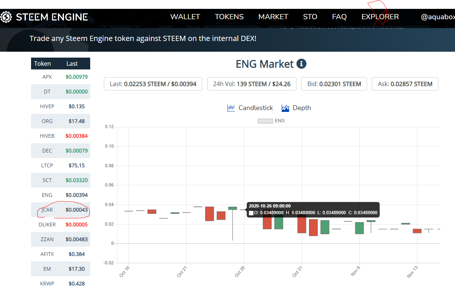Select the HIVEB token row
Viewport: 455px width, 291px height.
[x=61, y=136]
